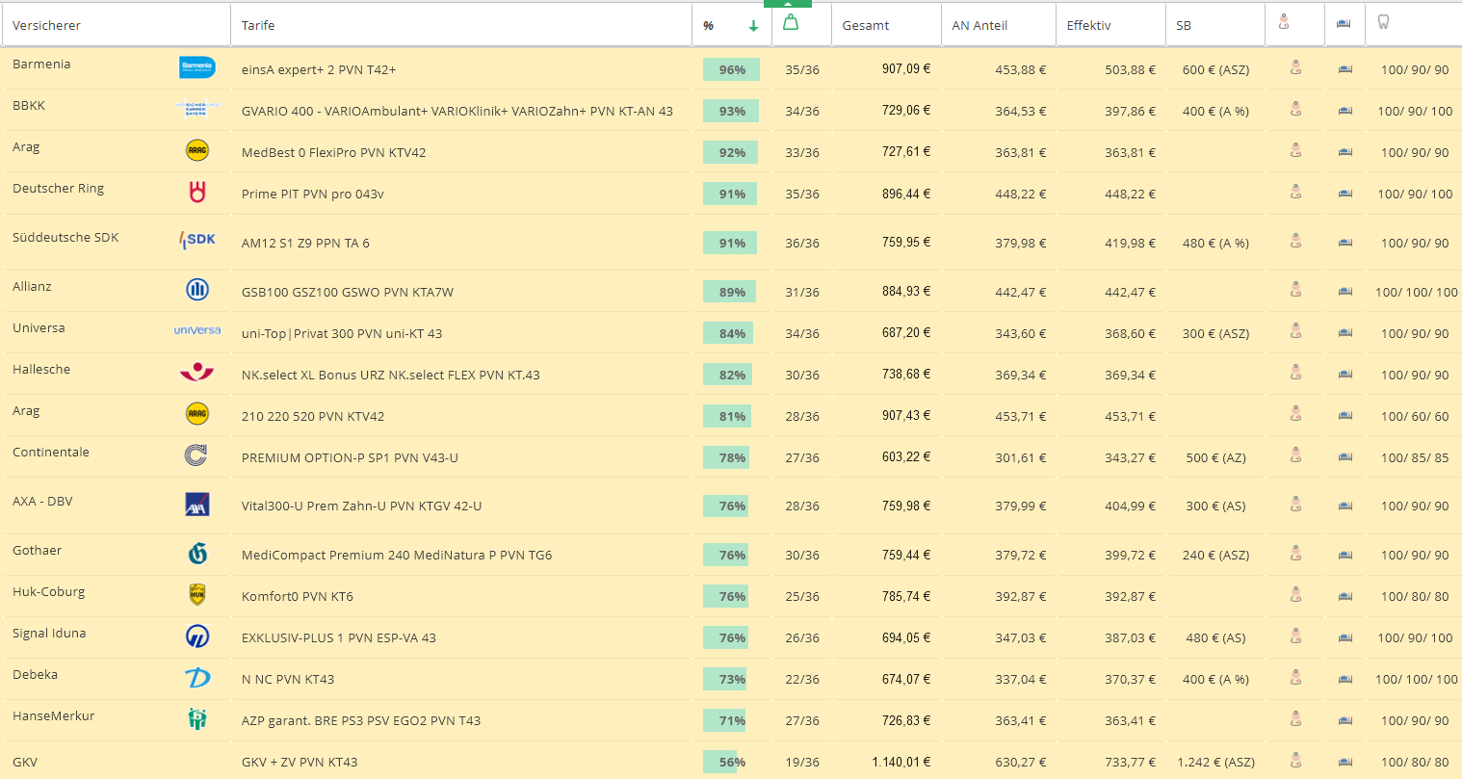Click the bed icon in the GKV row
Viewport: 1462px width, 779px height.
[x=1345, y=762]
